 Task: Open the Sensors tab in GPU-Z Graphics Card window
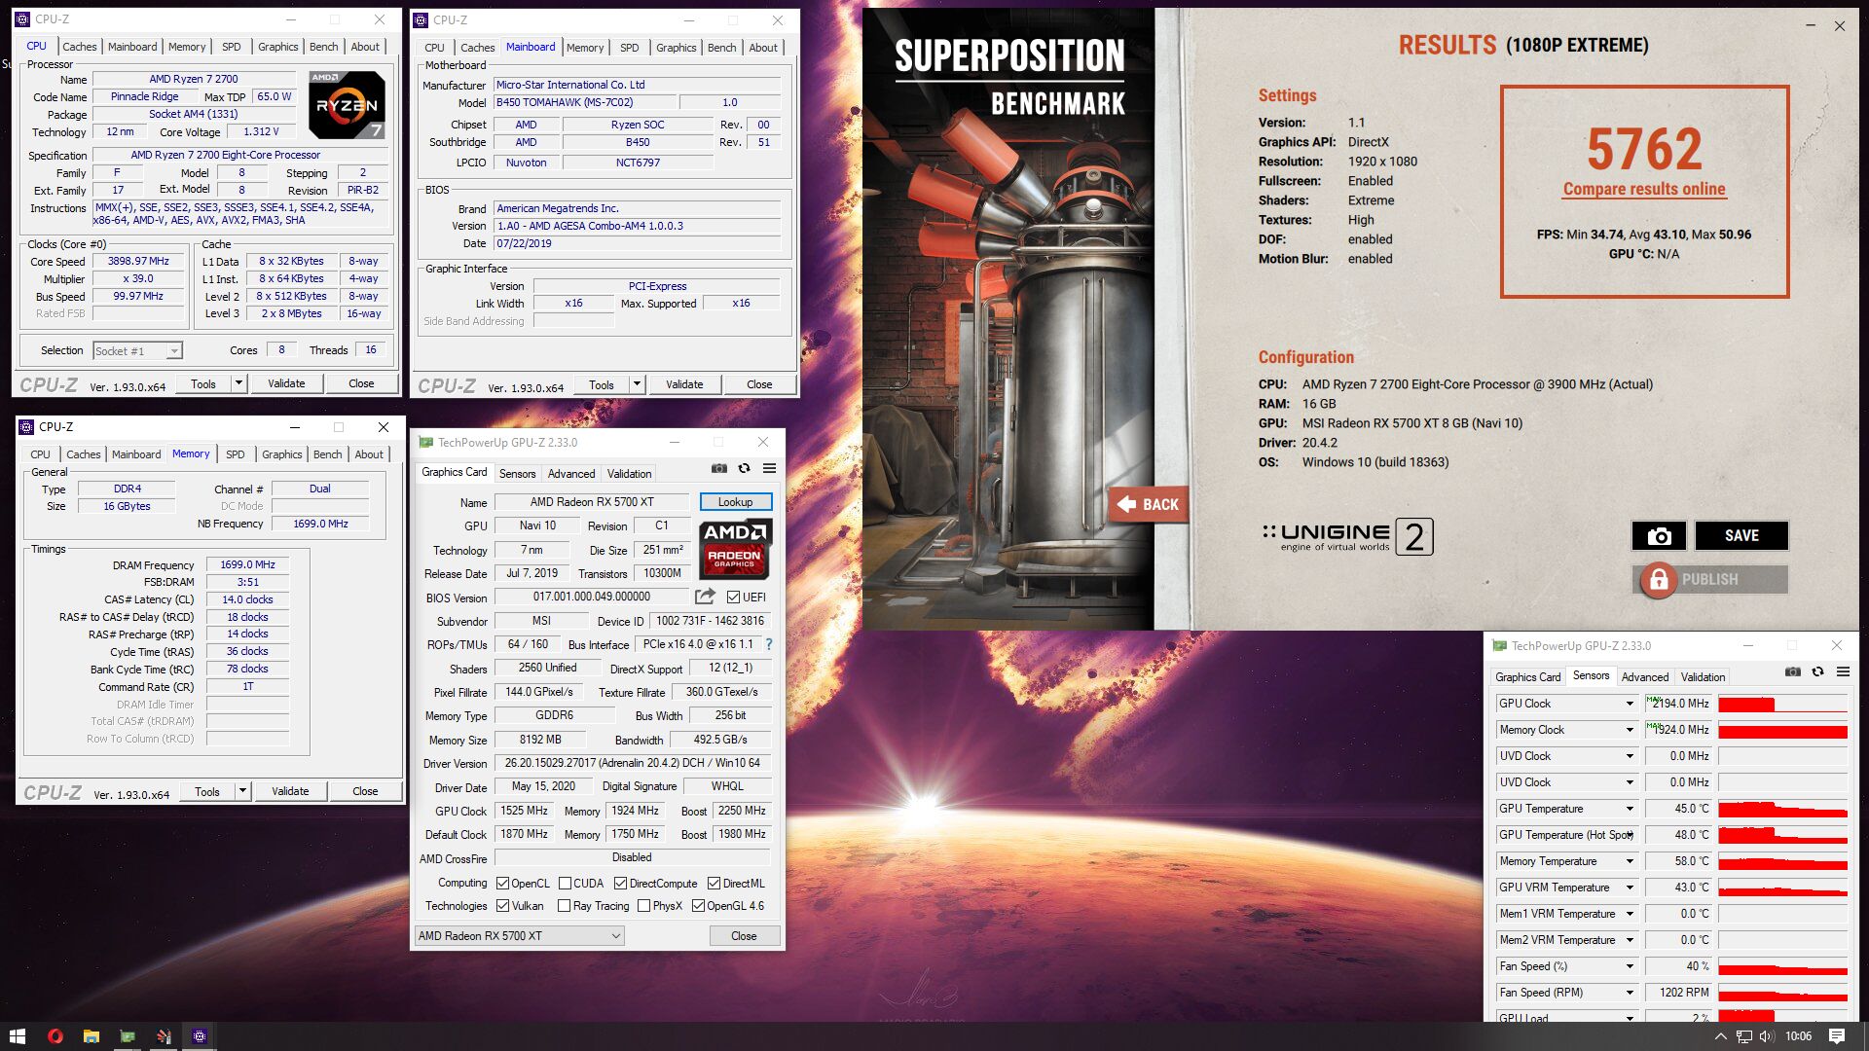click(517, 474)
